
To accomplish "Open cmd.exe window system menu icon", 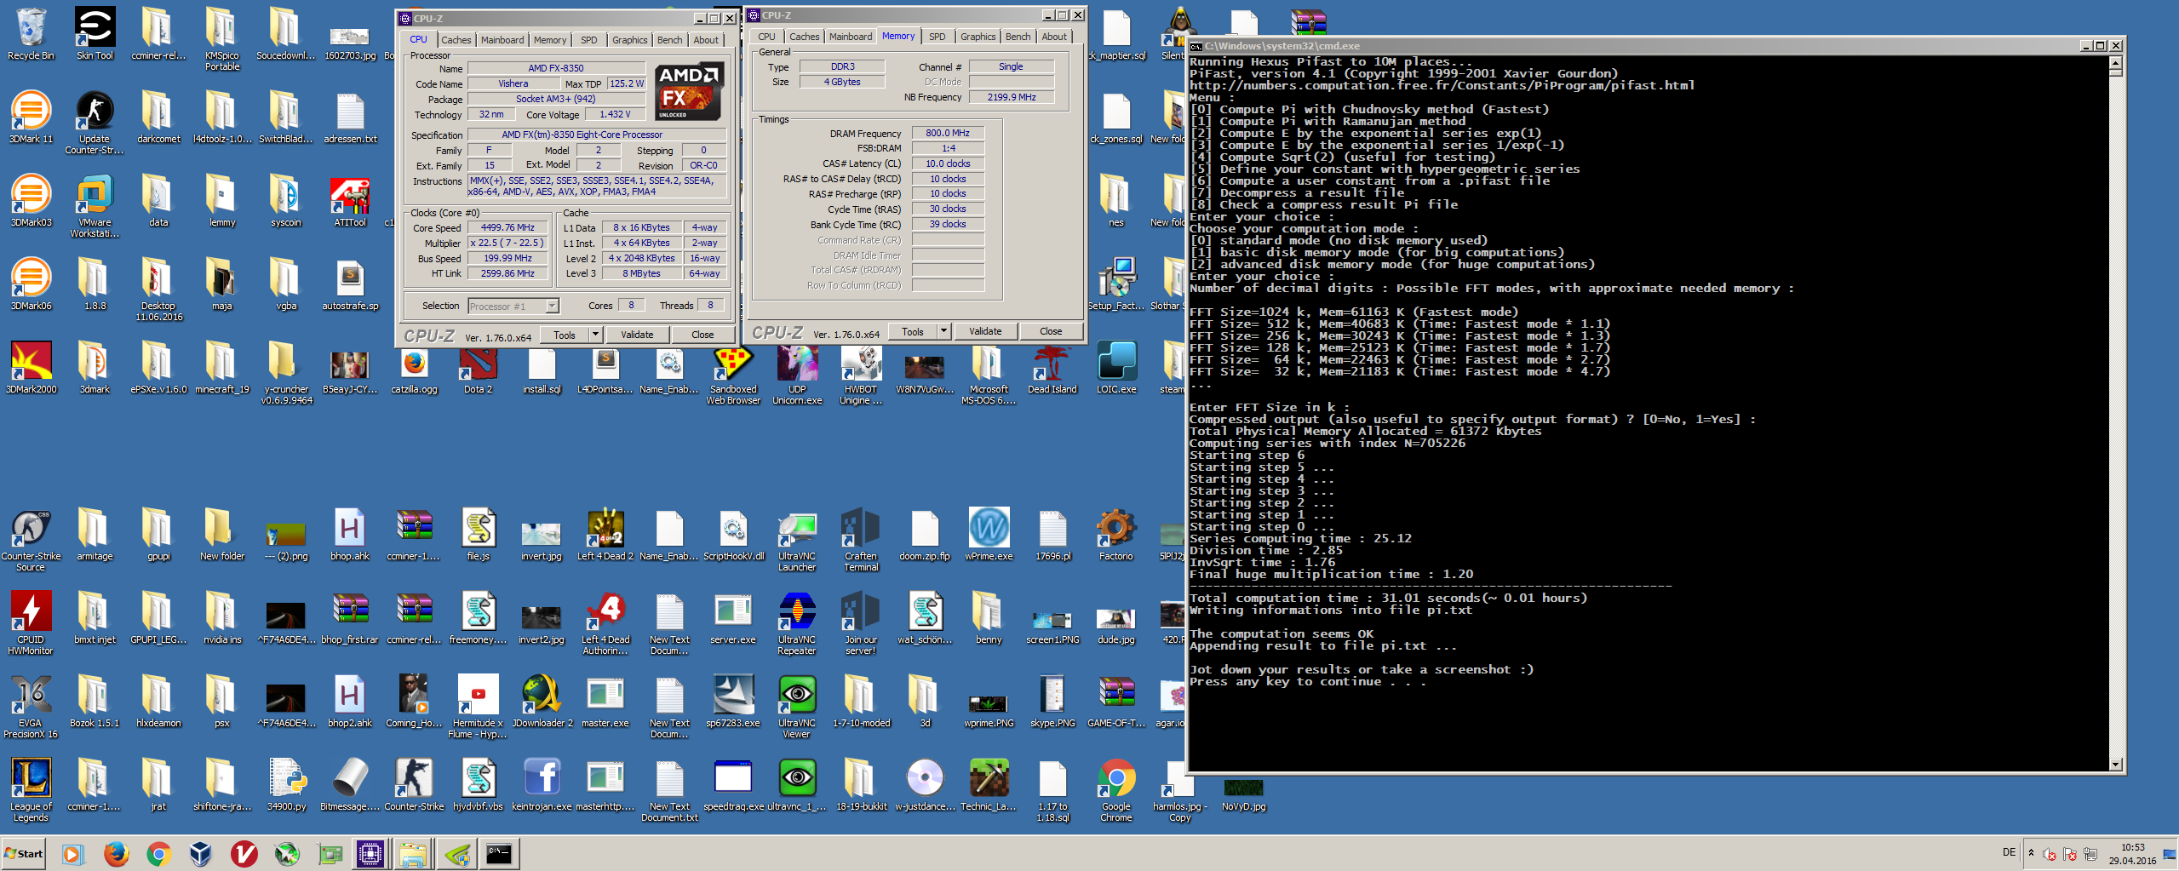I will (1196, 46).
